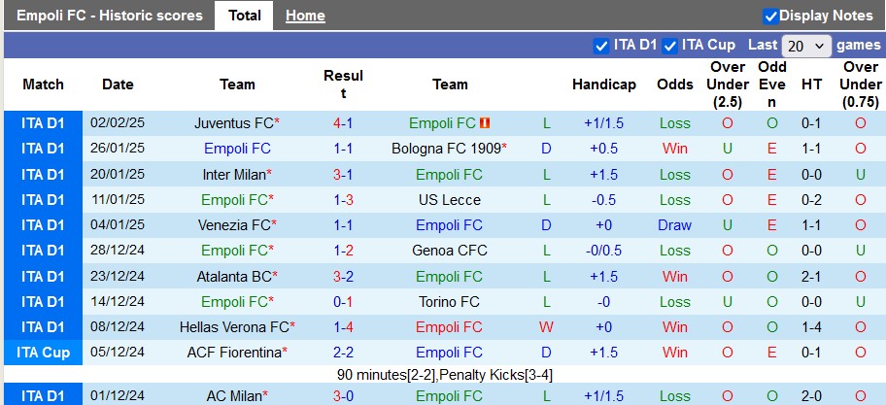Switch to the Total tab
The height and width of the screenshot is (405, 886).
(x=244, y=16)
